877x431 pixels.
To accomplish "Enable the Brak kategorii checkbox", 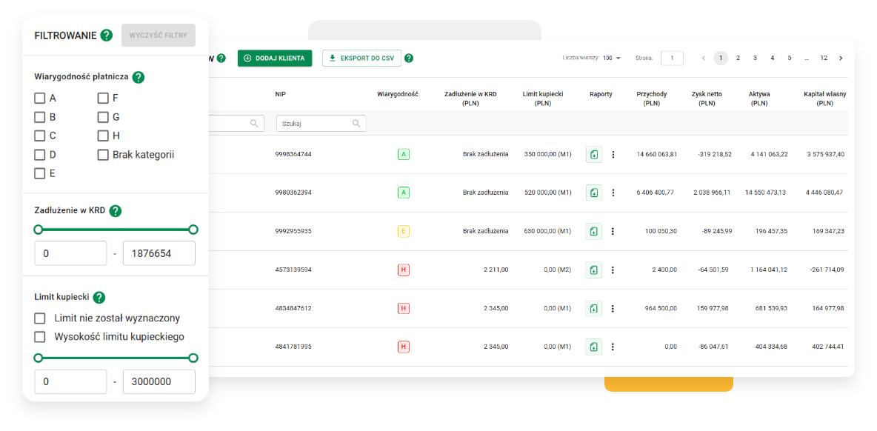I will (103, 155).
